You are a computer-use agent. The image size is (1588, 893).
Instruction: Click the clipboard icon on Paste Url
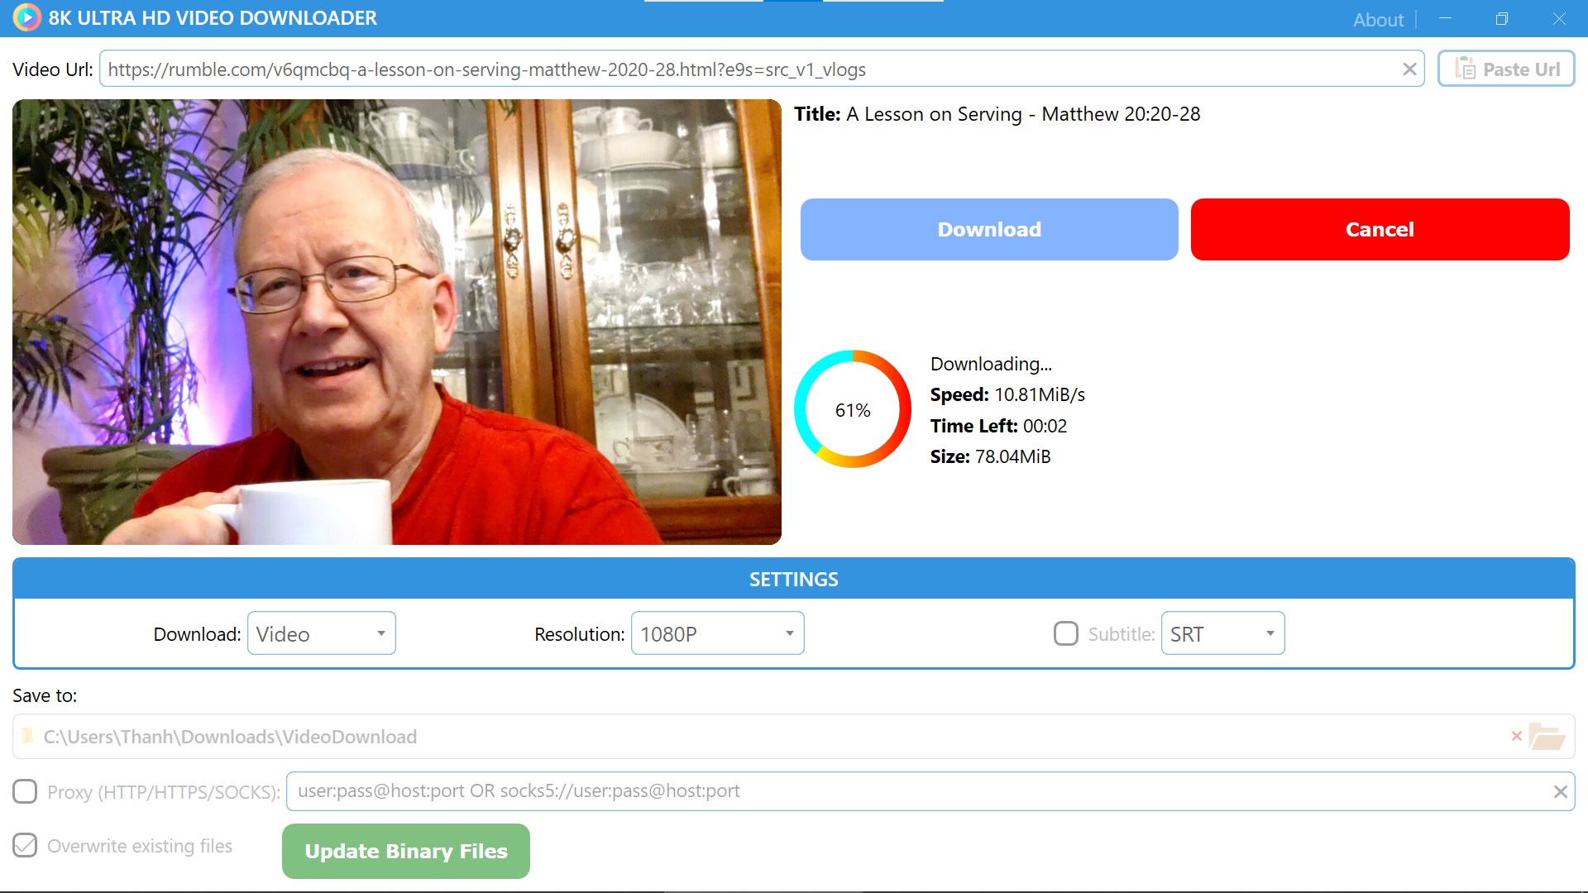click(x=1465, y=69)
